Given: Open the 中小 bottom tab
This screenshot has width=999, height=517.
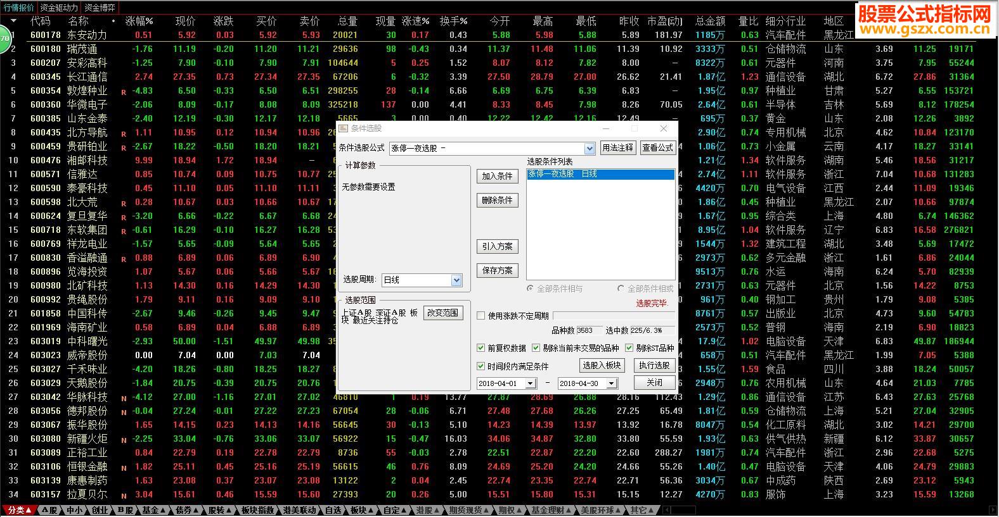Looking at the screenshot, I should click(x=75, y=510).
